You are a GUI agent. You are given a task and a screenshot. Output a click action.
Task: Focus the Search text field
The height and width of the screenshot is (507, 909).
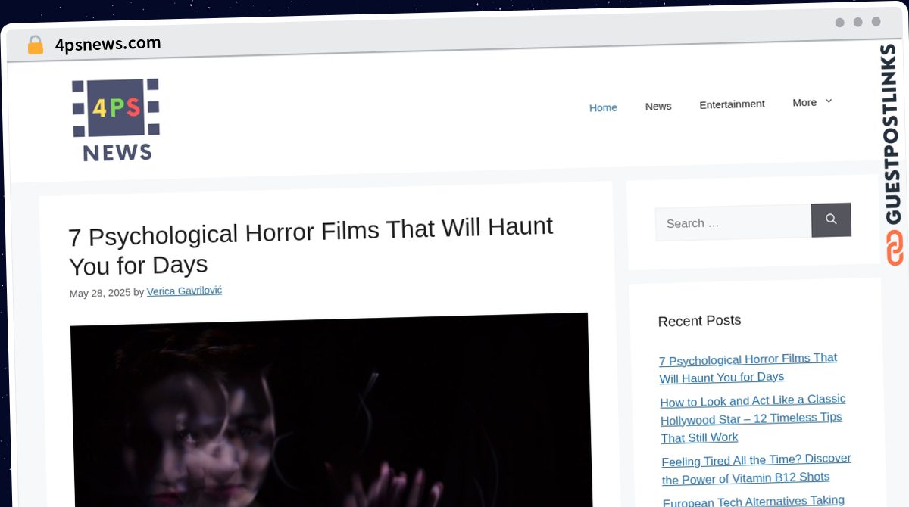tap(733, 222)
